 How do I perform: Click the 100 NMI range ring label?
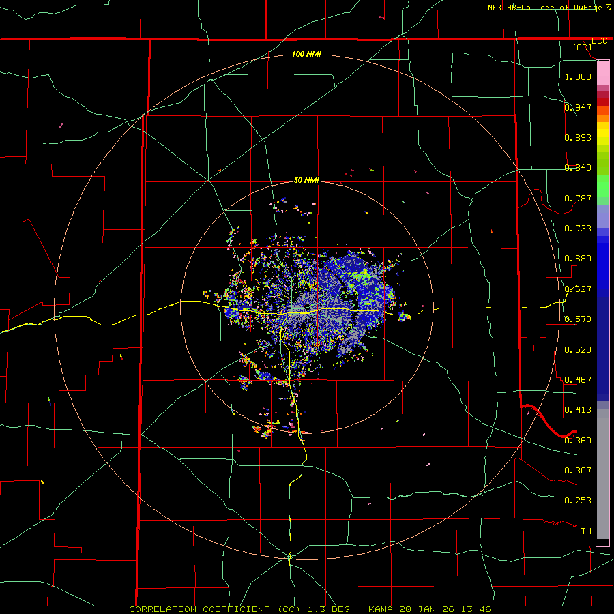pos(306,54)
